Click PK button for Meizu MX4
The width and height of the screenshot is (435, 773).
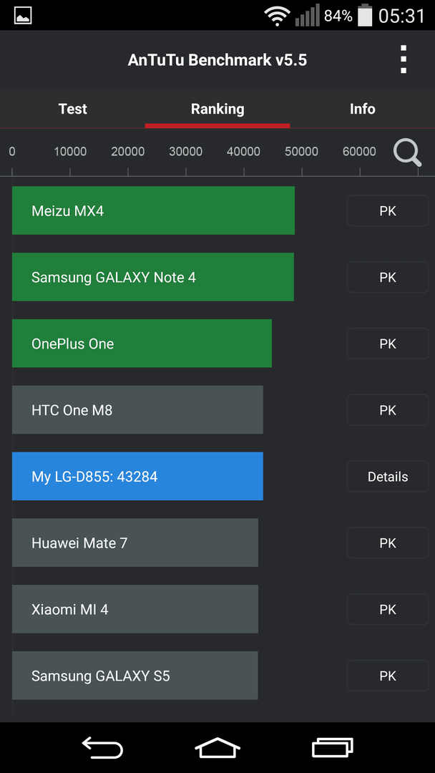click(388, 210)
